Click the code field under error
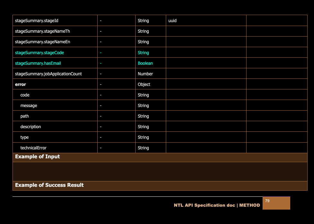 pos(25,95)
